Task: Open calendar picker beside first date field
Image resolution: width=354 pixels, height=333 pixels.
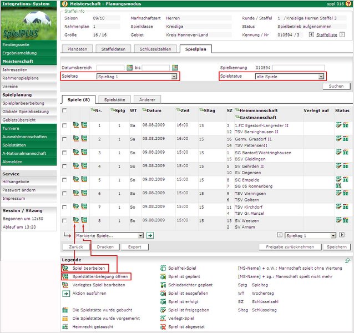Action: pos(129,67)
